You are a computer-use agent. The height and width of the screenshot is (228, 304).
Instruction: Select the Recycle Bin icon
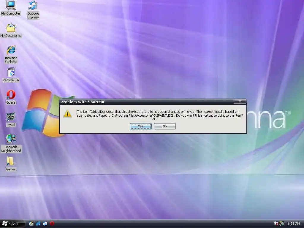tap(11, 75)
